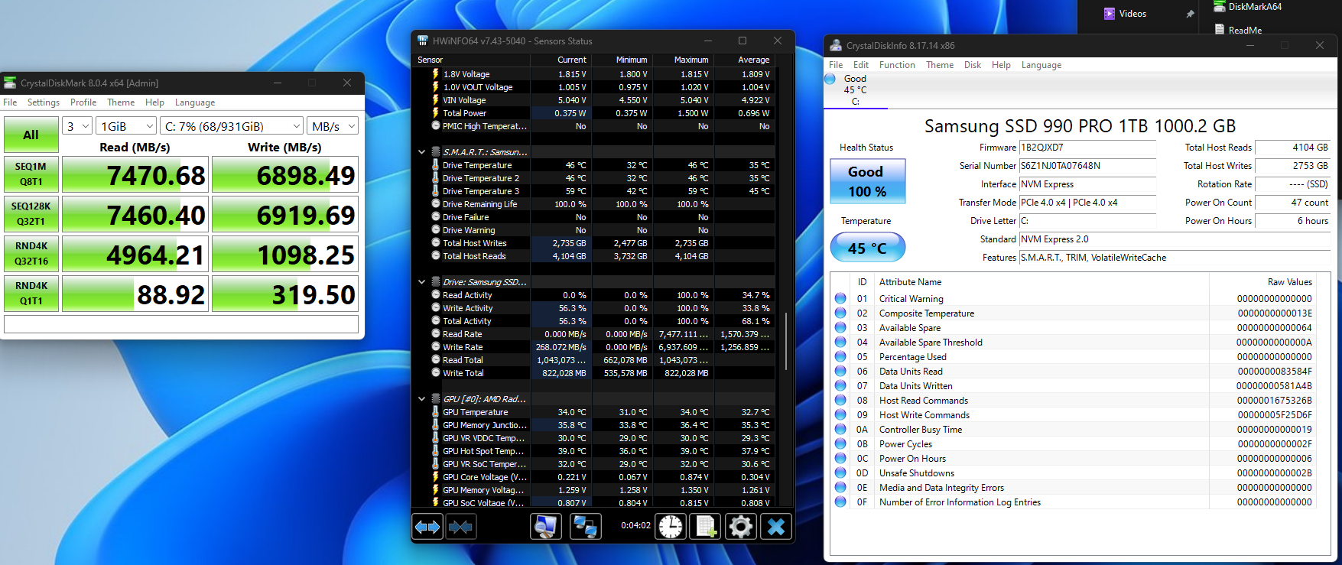
Task: Collapse the Drive: Samsung SSD sensor group
Action: click(x=421, y=282)
